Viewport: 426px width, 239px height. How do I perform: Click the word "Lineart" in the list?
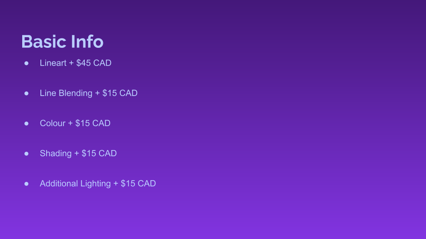(x=53, y=63)
